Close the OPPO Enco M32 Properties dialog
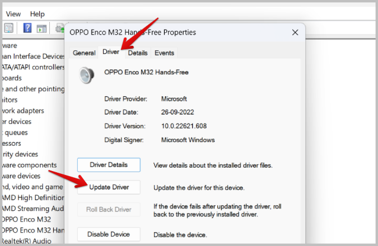The height and width of the screenshot is (246, 378). (295, 32)
